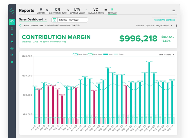
Task: Click the Aug-26 peak sales bar
Action: coord(149,93)
